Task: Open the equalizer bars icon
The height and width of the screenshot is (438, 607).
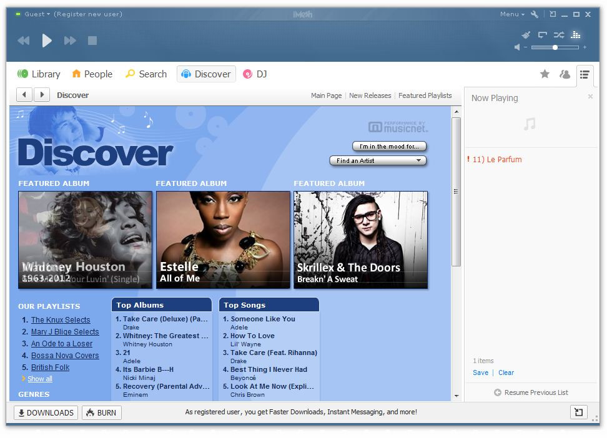Action: coord(576,35)
